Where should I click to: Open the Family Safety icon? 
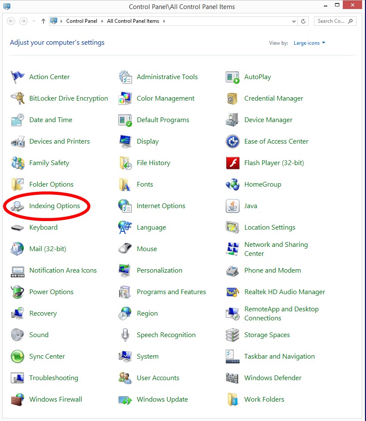18,163
